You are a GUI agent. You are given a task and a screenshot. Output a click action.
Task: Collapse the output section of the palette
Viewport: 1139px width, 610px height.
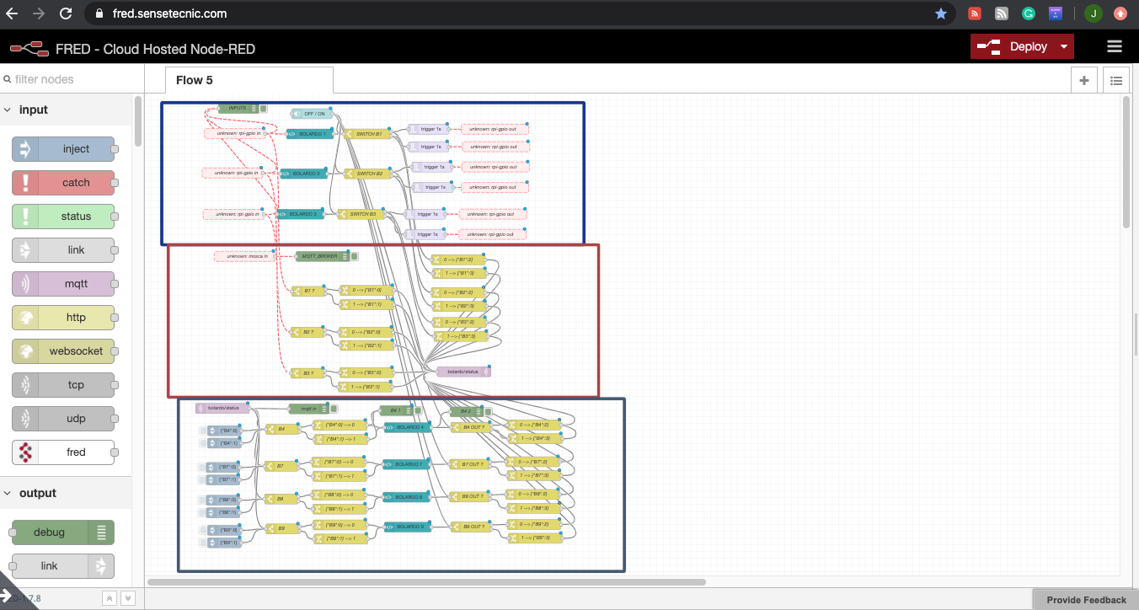pyautogui.click(x=8, y=493)
